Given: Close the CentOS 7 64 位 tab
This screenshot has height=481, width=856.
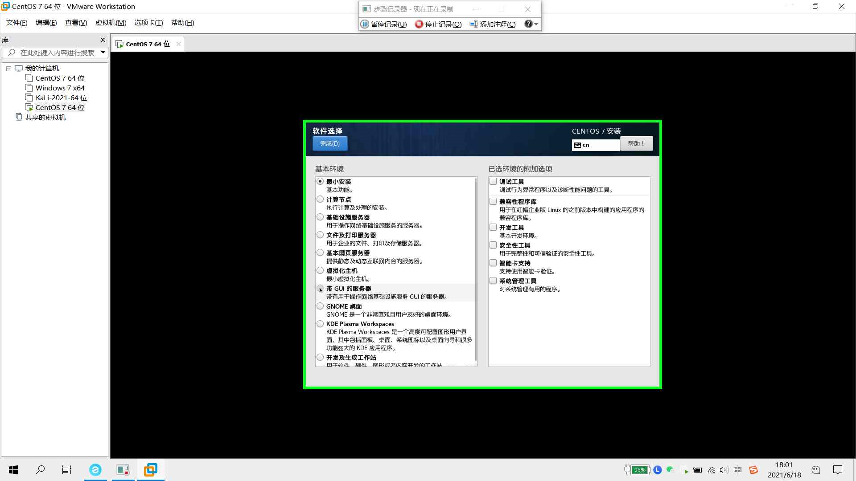Looking at the screenshot, I should tap(178, 44).
